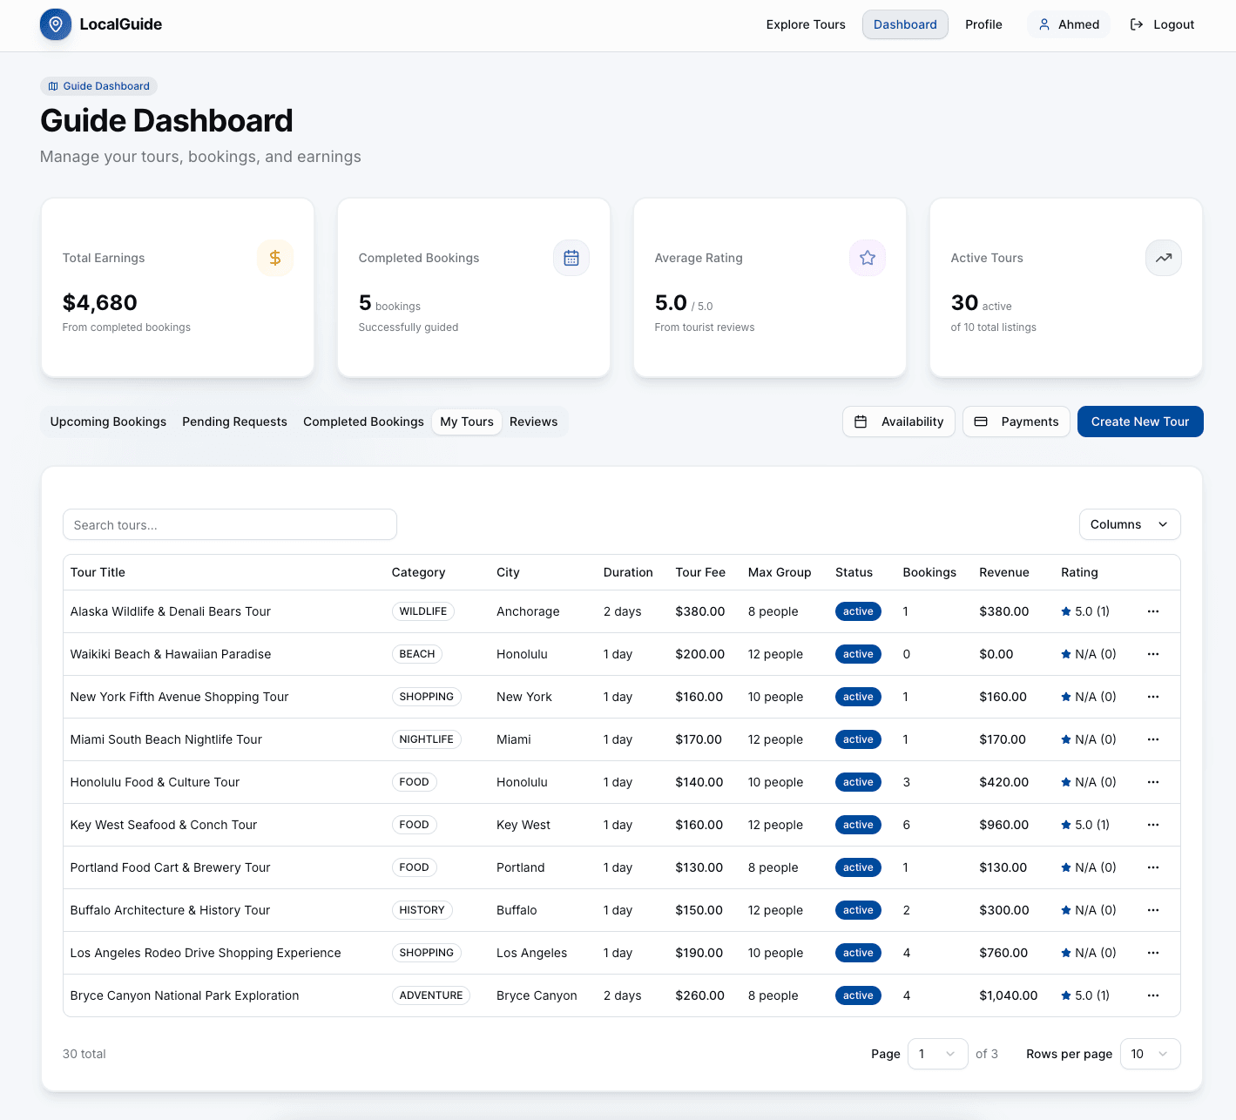Switch to the Pending Requests tab
This screenshot has width=1236, height=1120.
tap(234, 422)
